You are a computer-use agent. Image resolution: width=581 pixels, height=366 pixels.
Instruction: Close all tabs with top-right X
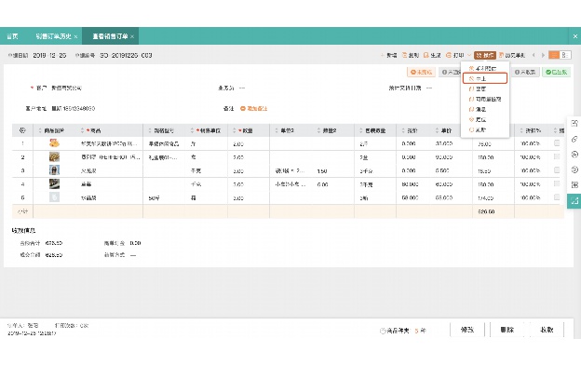[575, 36]
